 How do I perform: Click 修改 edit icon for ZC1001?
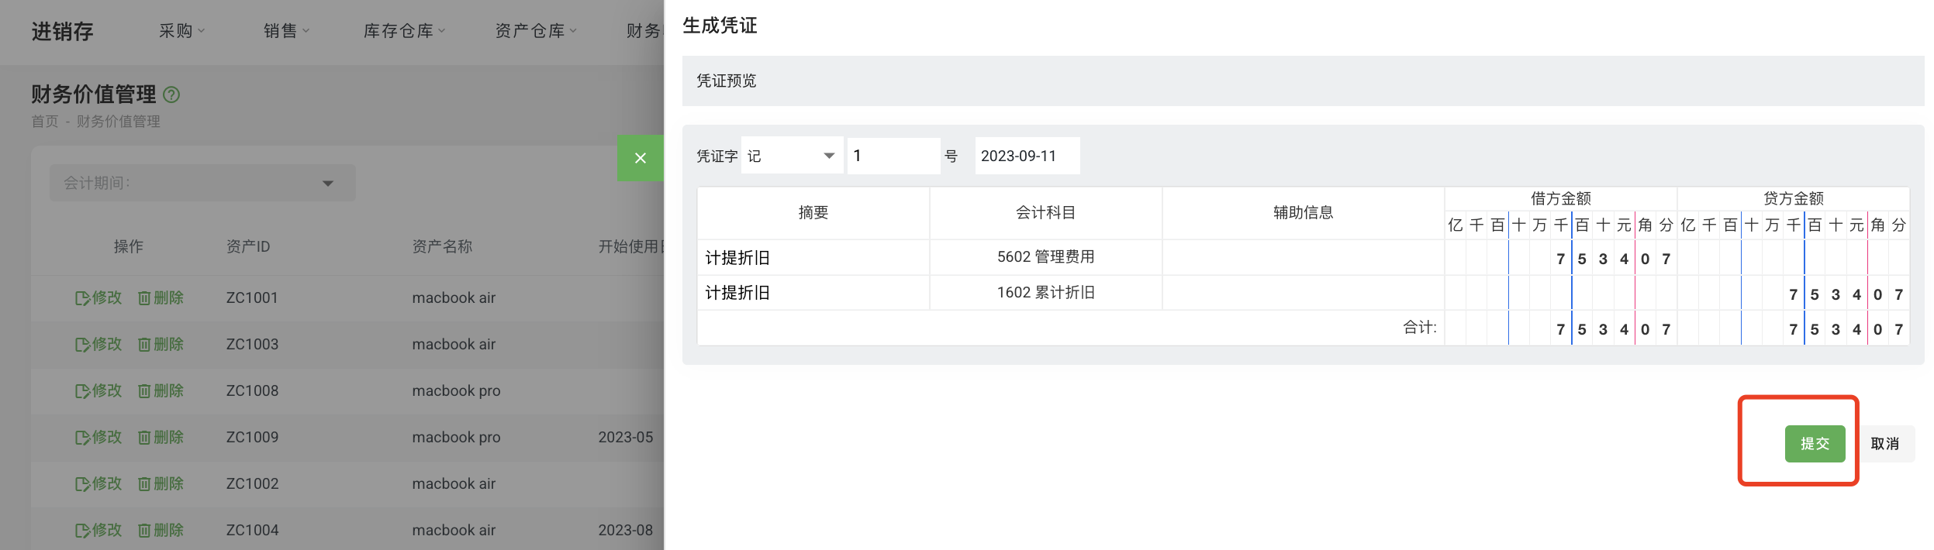point(83,298)
